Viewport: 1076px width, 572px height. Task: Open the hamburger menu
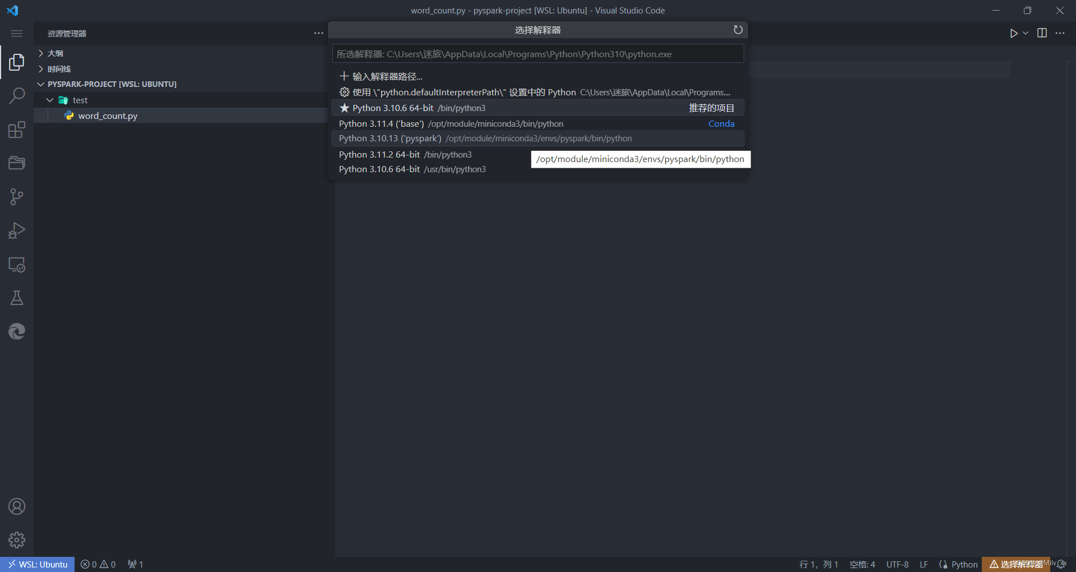pos(16,33)
